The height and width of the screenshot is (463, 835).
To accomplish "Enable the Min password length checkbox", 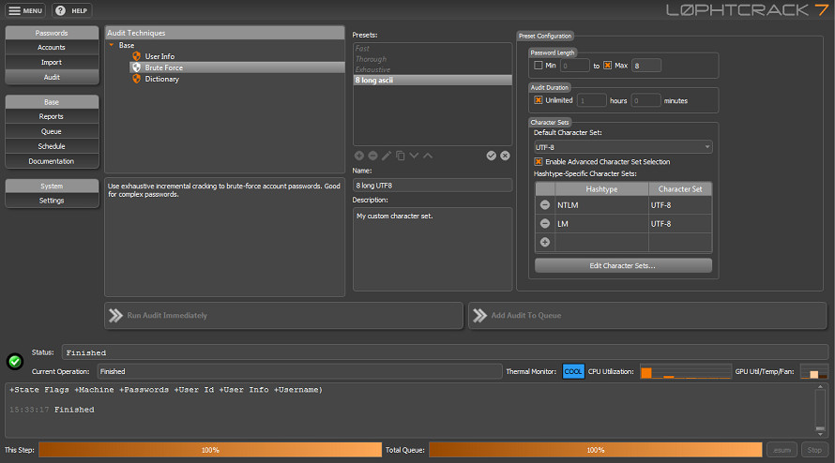I will (539, 66).
